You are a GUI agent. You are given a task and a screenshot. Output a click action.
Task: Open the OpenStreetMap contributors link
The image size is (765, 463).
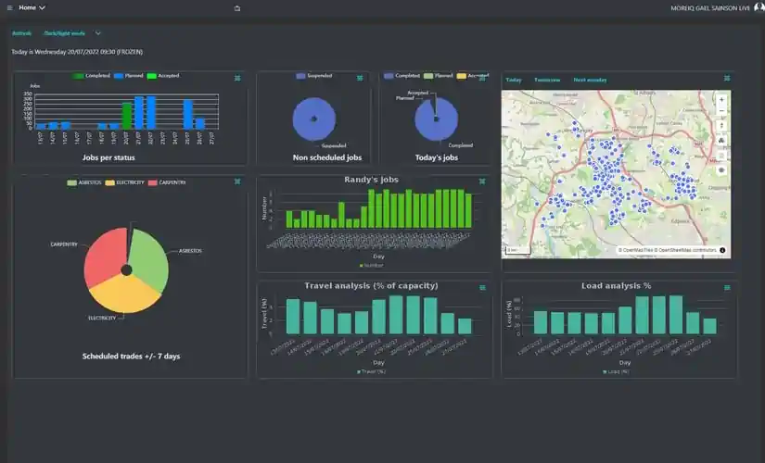[686, 250]
